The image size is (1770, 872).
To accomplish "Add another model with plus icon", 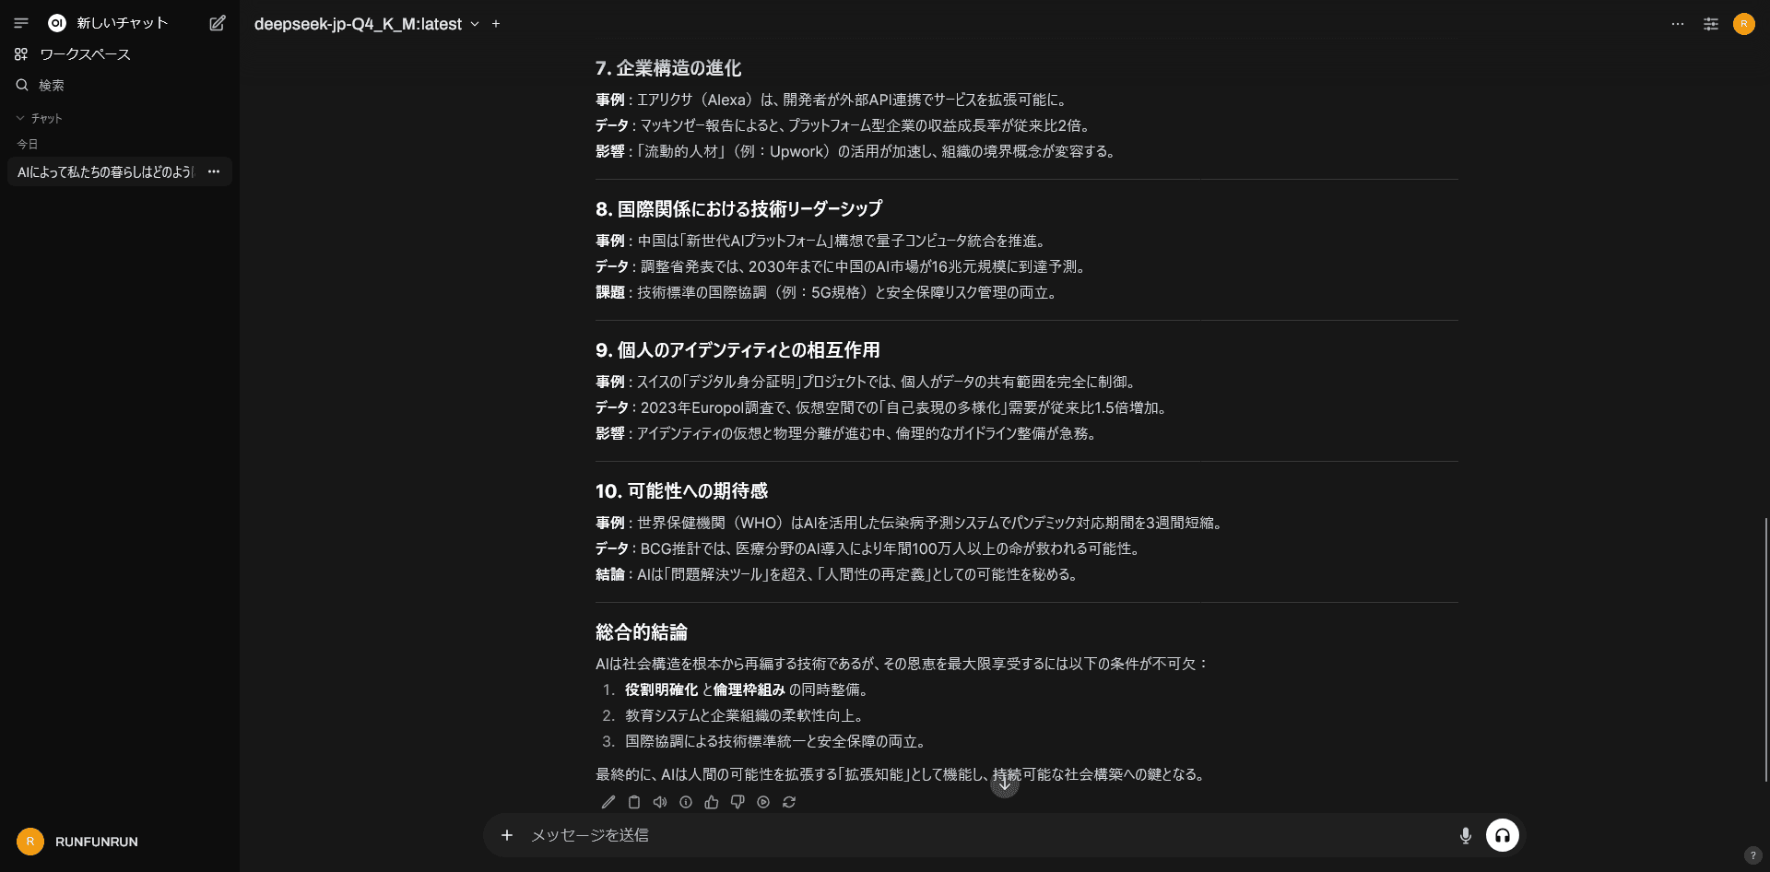I will click(x=496, y=24).
